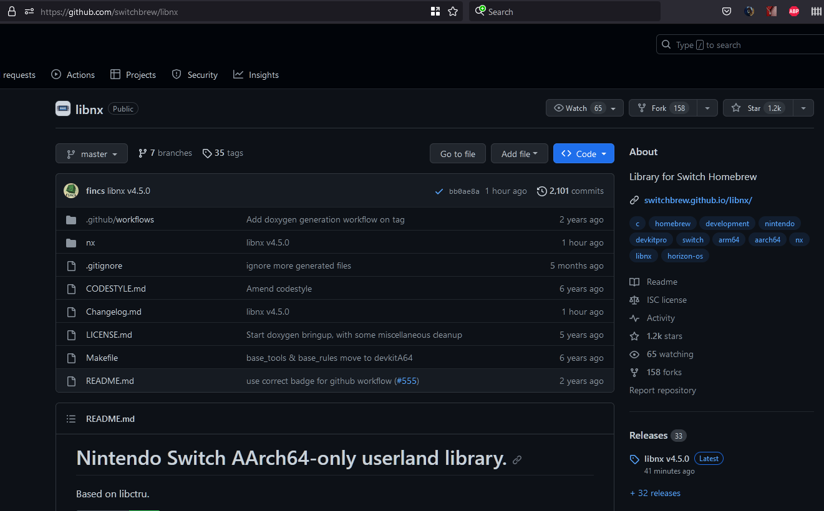Open pull request #555 link

[x=407, y=381]
